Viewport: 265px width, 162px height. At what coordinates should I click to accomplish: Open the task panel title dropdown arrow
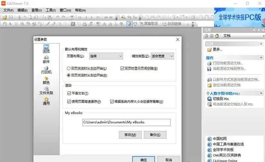pyautogui.click(x=254, y=30)
